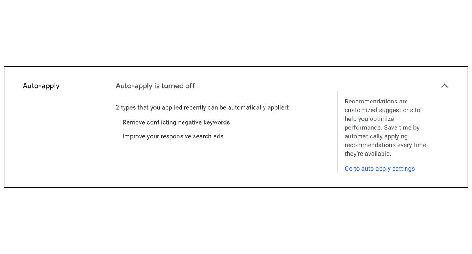Click "automatically applying" in the help text
This screenshot has height=254, width=472.
click(x=376, y=136)
